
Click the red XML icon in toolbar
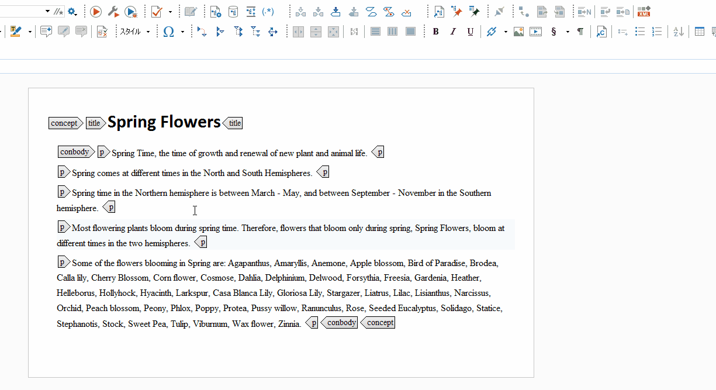644,12
